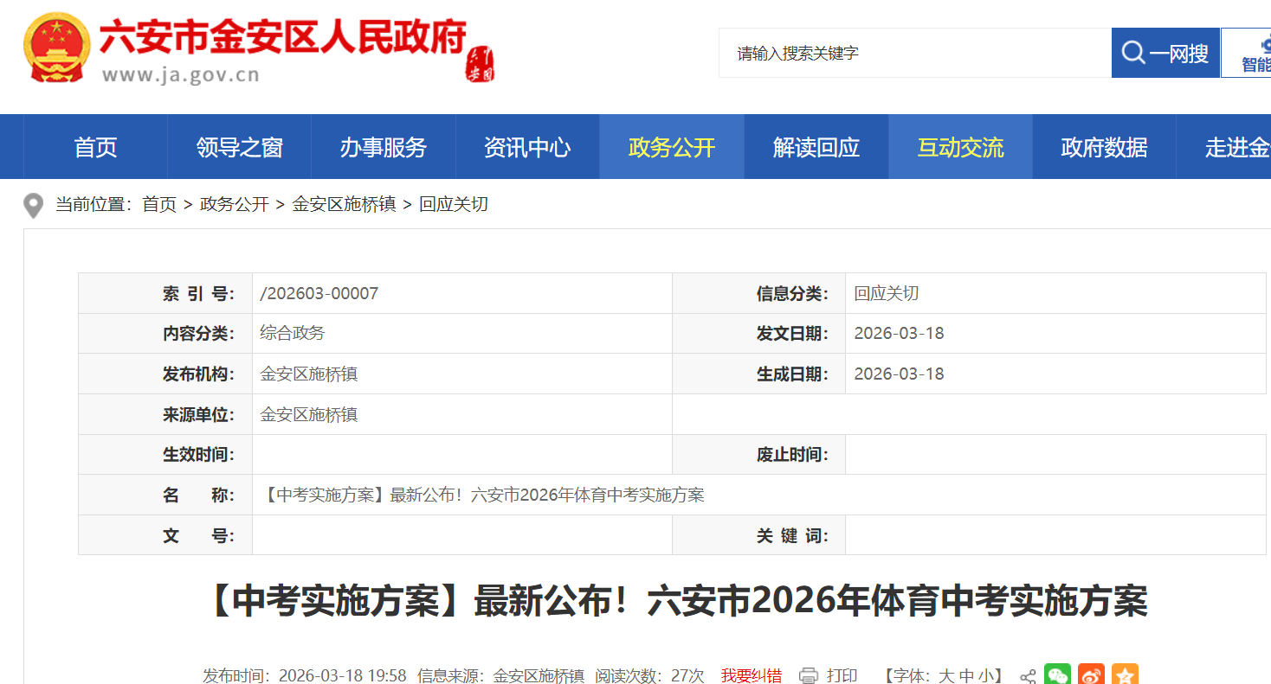Set font size to 大 (large)
This screenshot has width=1271, height=684.
tap(946, 676)
